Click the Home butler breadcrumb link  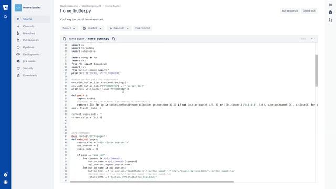113,6
